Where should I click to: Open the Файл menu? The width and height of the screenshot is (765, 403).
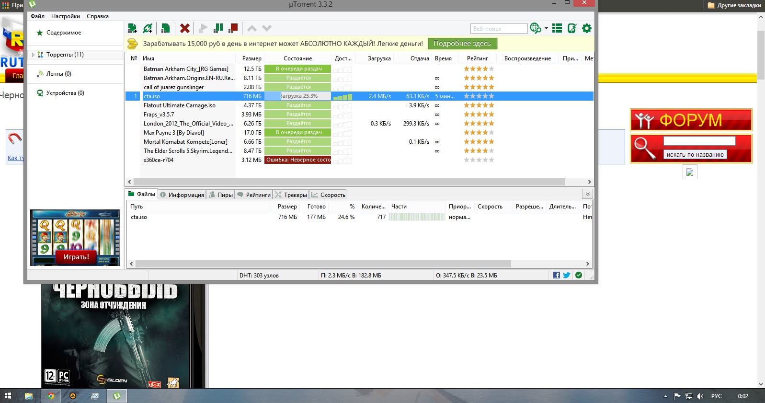tap(37, 16)
